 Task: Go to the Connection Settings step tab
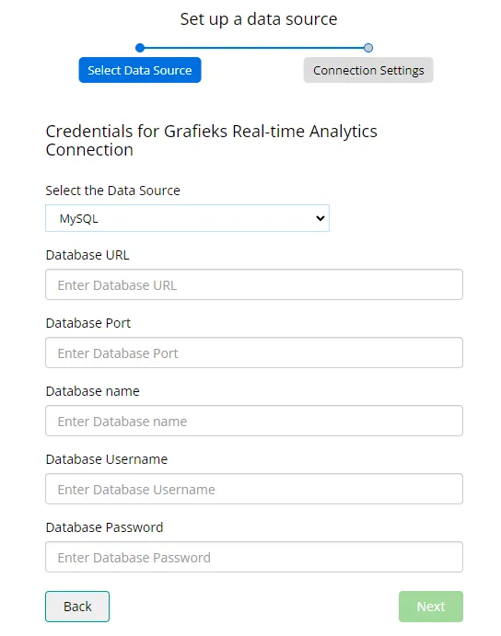pos(368,70)
